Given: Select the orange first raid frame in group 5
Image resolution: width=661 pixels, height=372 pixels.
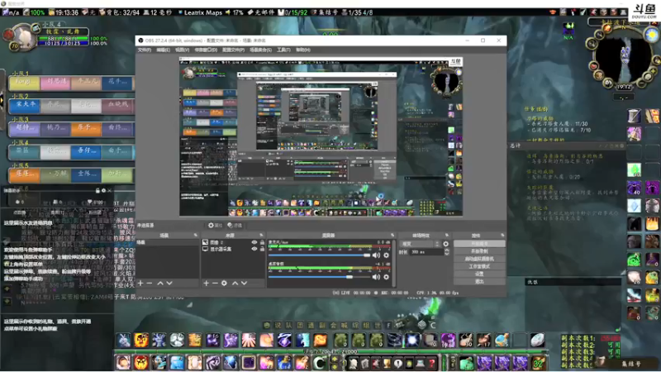Looking at the screenshot, I should click(x=25, y=174).
